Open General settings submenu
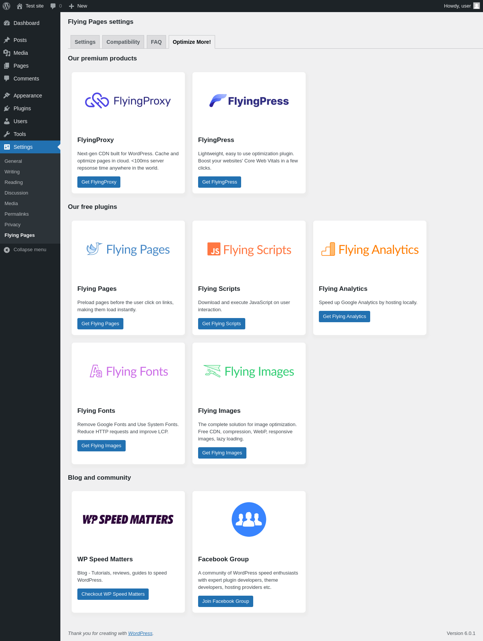Image resolution: width=483 pixels, height=641 pixels. (x=30, y=161)
